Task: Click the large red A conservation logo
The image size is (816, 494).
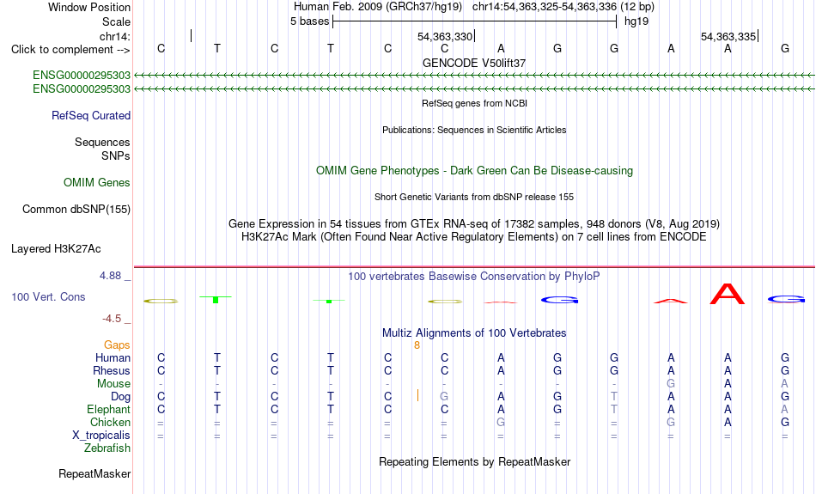Action: [728, 294]
